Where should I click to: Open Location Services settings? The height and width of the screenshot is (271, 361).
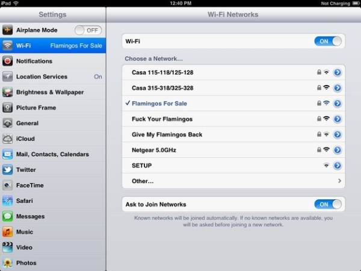[53, 76]
